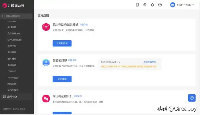Viewport: 200px width, 115px height.
Task: Click the 立即使用 button
Action: (x=62, y=79)
